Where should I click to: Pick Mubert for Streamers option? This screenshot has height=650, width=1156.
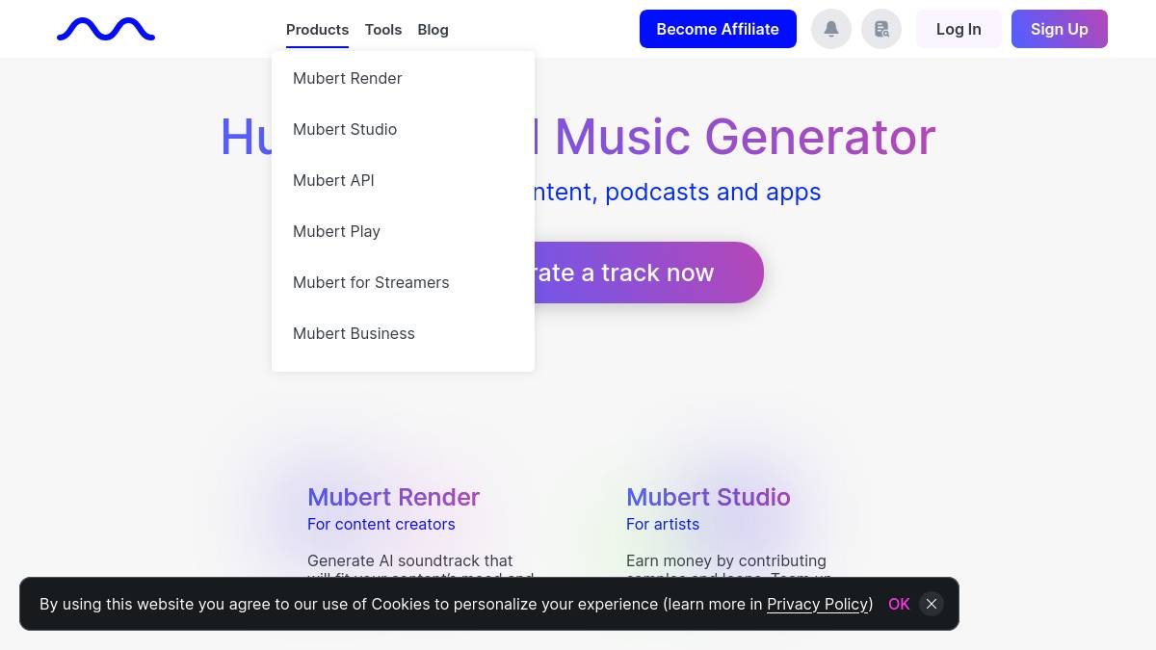[371, 282]
